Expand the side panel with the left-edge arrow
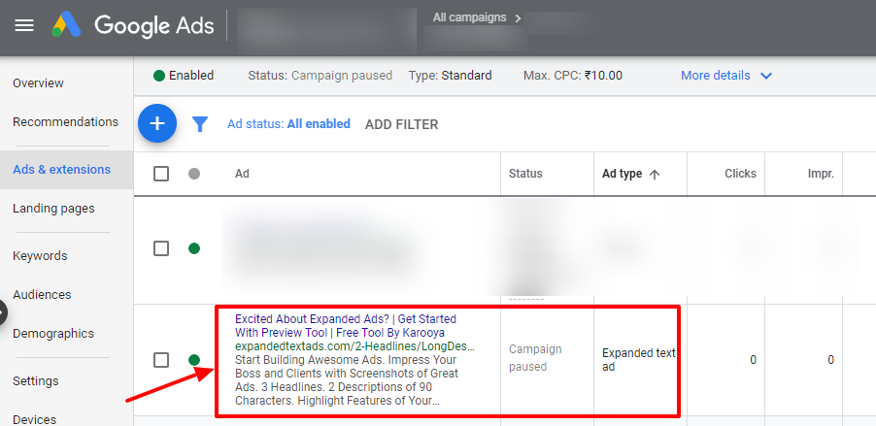This screenshot has height=426, width=876. (3, 312)
